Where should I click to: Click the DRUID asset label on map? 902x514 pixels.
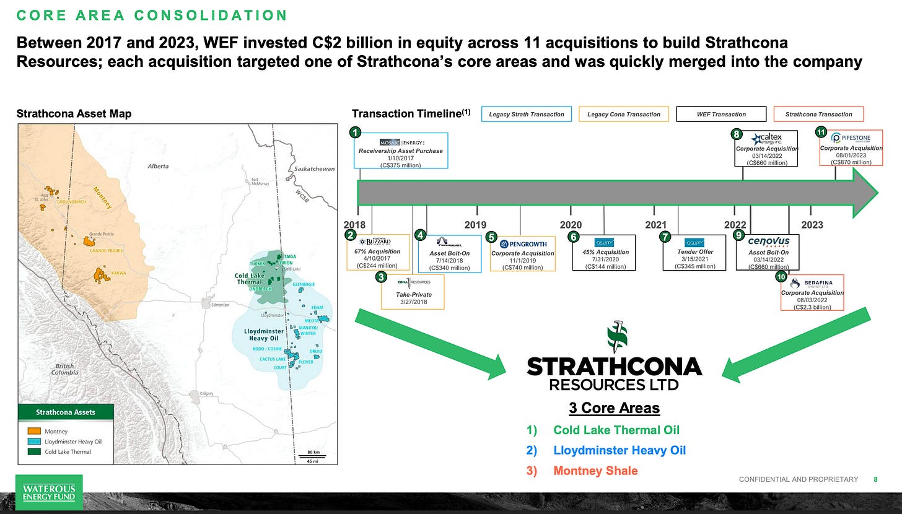(315, 351)
